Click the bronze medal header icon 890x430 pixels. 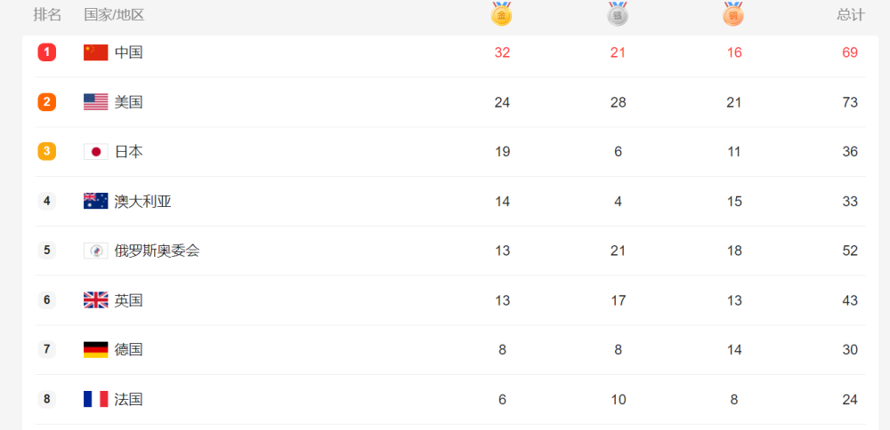732,14
